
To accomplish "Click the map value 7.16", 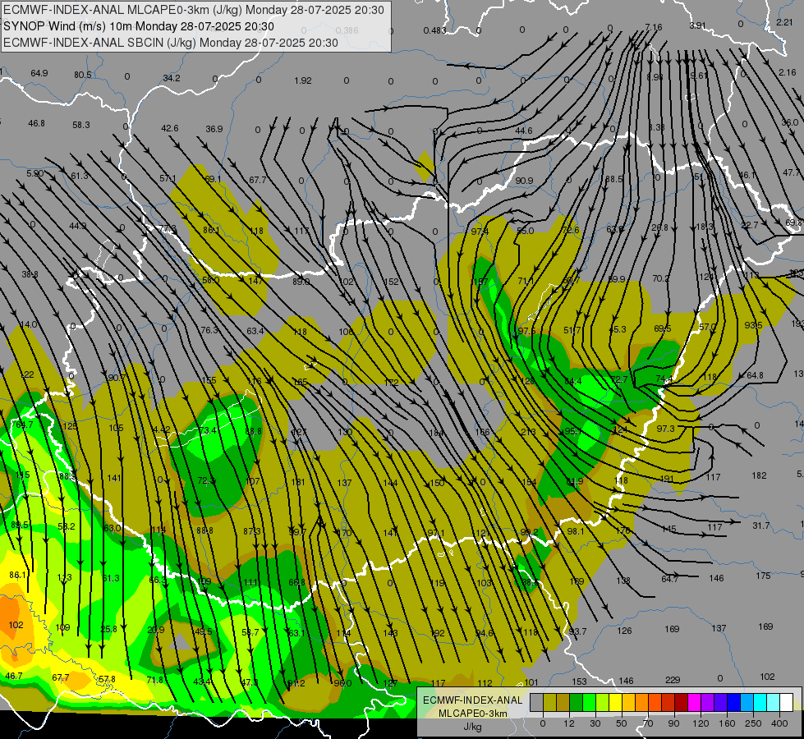I will [653, 27].
